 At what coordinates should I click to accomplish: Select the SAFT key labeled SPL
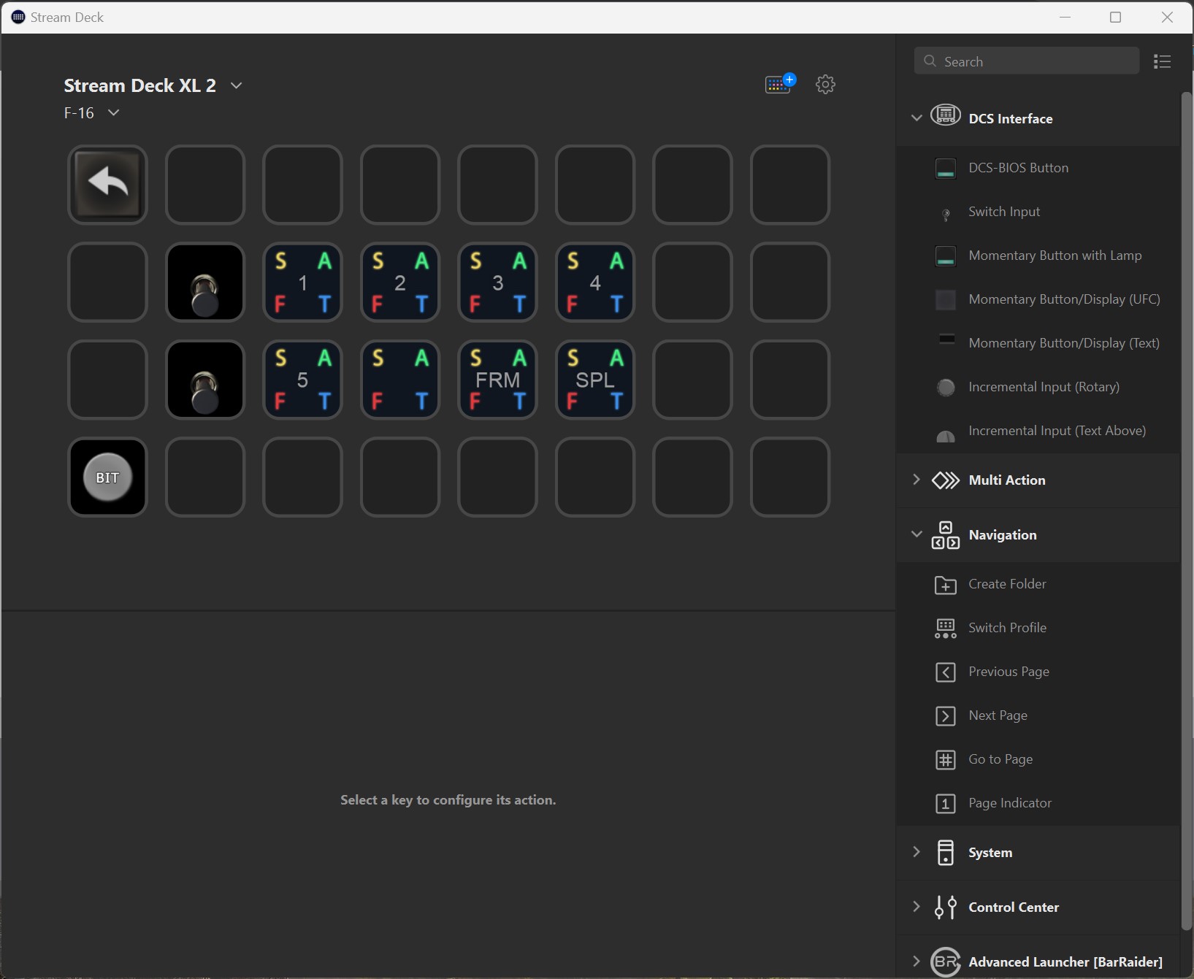coord(594,380)
